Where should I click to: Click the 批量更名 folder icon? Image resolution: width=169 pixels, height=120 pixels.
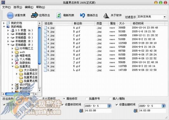coord(17,67)
